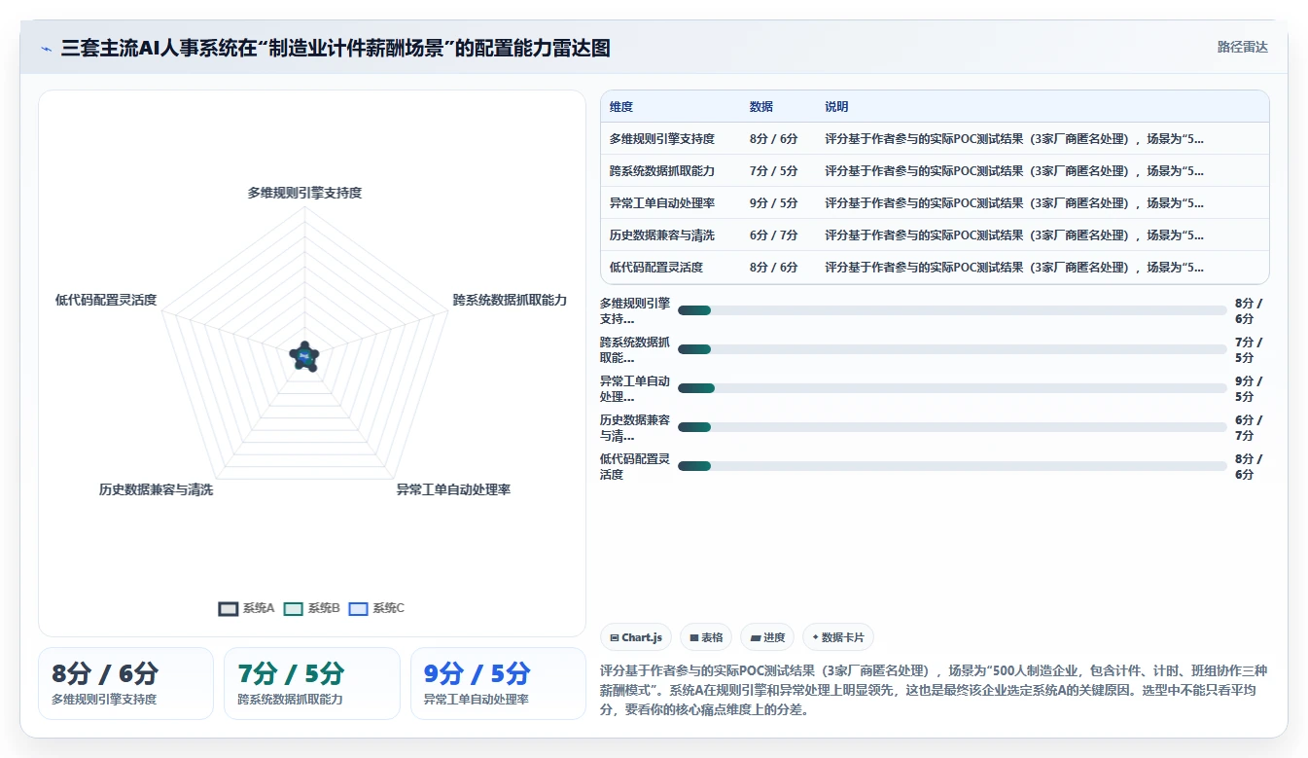The height and width of the screenshot is (758, 1308).
Task: Toggle the 系统B legend item in the radar chart
Action: [x=312, y=608]
